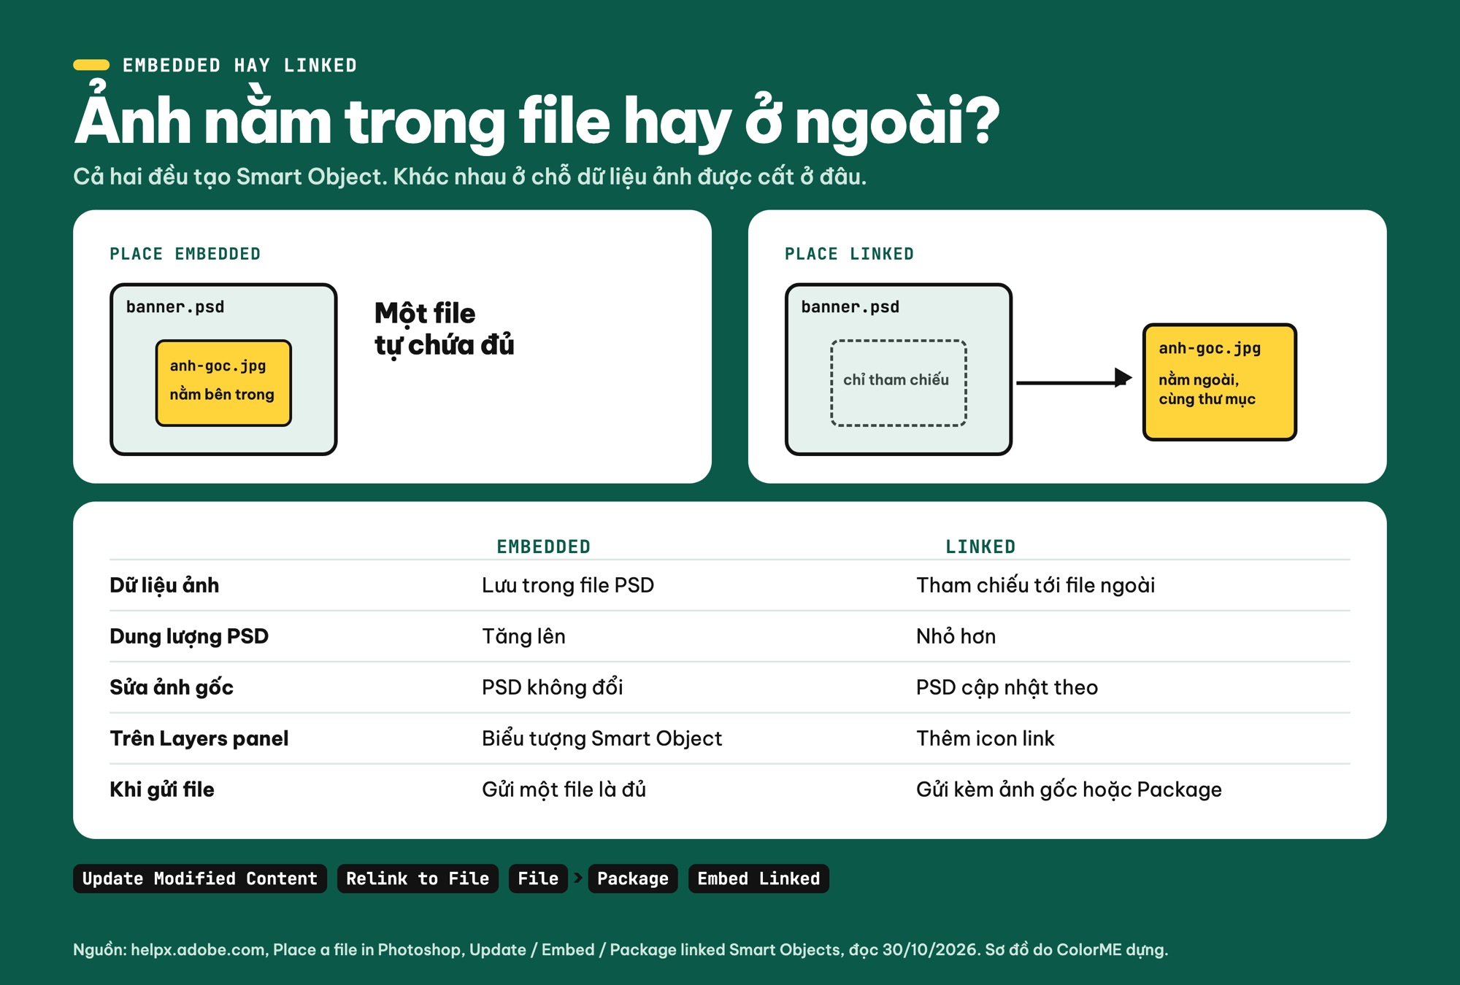Image resolution: width=1460 pixels, height=985 pixels.
Task: Click the dashed 'chỉ tham chiếu' placeholder
Action: [x=899, y=383]
